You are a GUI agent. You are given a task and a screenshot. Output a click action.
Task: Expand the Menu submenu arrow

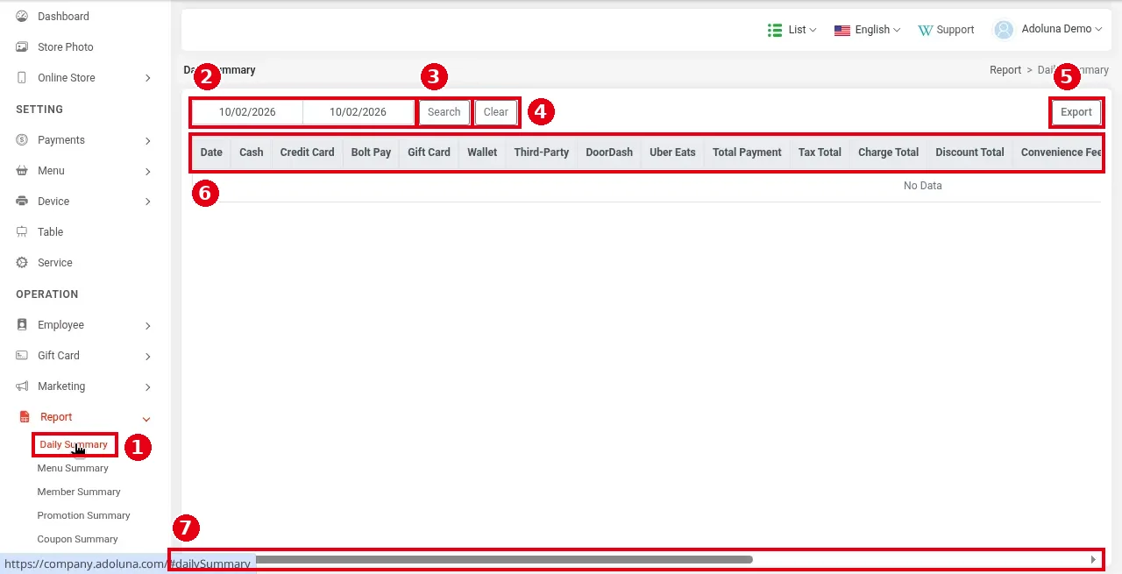click(148, 171)
